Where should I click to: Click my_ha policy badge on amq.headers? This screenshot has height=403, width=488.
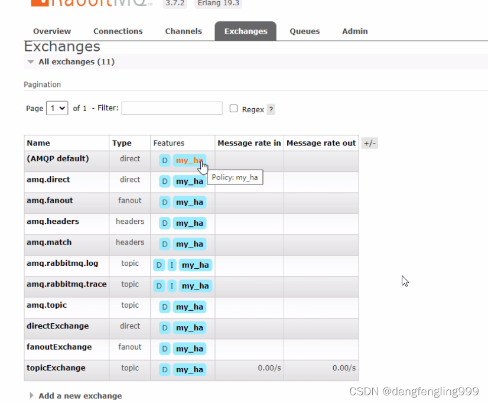point(189,223)
